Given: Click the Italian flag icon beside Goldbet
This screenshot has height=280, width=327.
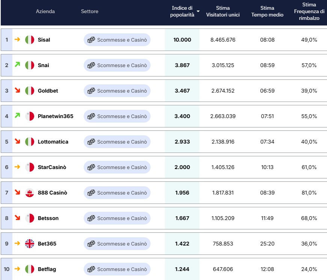Looking at the screenshot, I should [30, 91].
